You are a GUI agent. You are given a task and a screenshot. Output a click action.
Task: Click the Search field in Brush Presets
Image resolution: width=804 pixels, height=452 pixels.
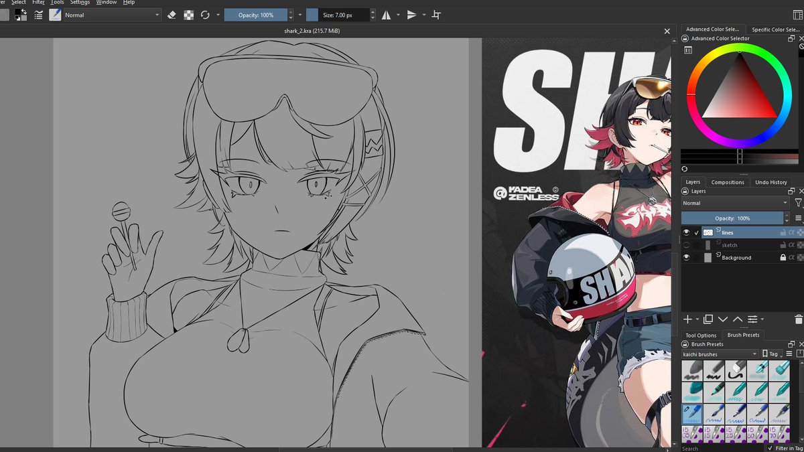point(724,448)
